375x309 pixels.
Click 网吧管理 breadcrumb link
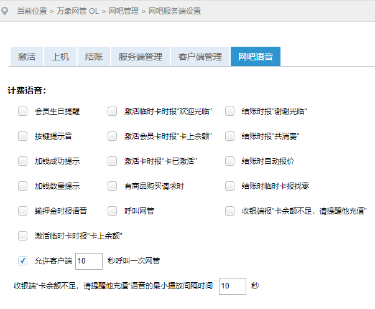coord(124,11)
